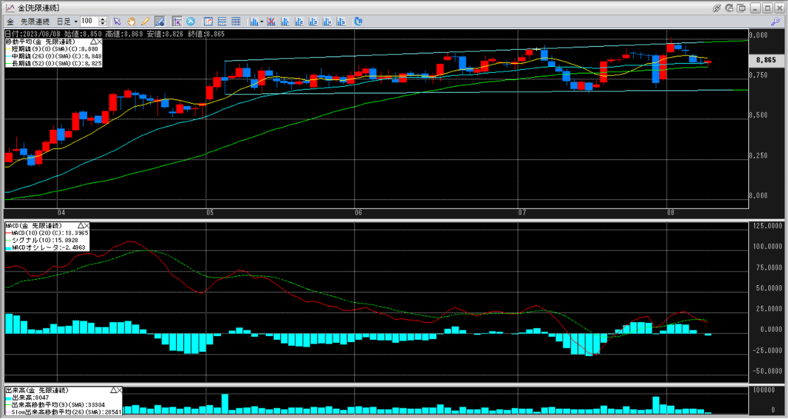The width and height of the screenshot is (788, 419).
Task: Click the grid table view icon
Action: [x=235, y=21]
